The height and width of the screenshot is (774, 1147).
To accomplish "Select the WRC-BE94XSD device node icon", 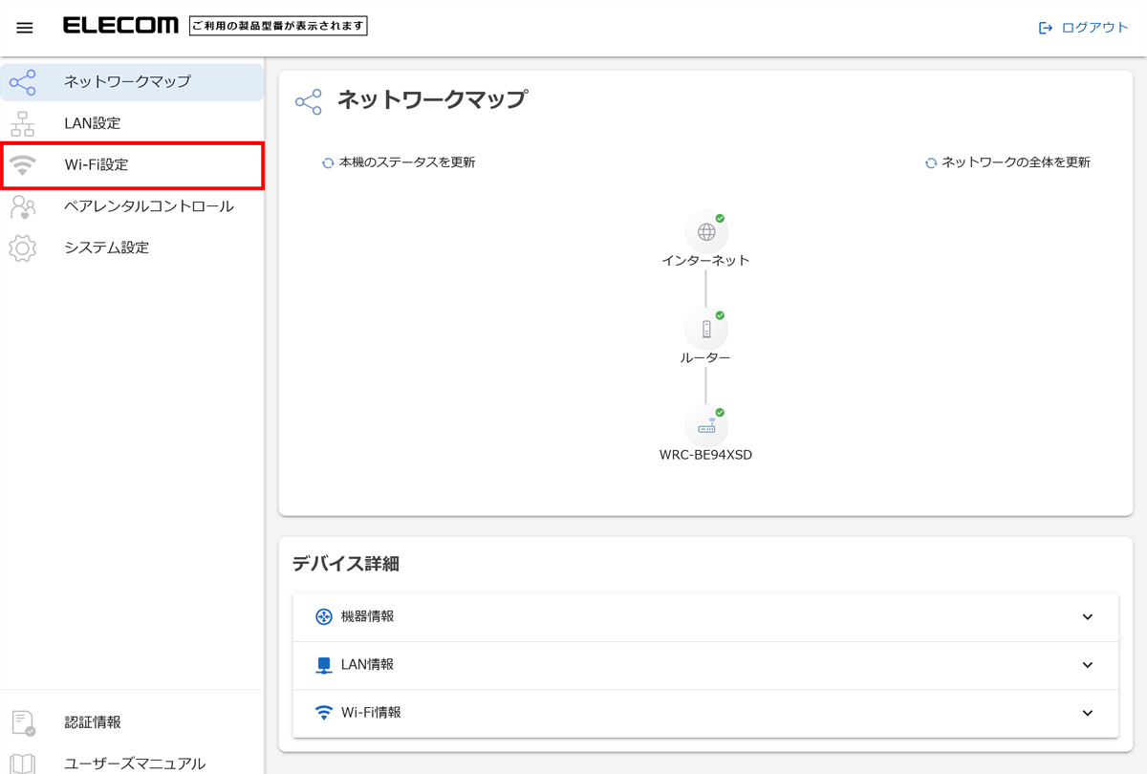I will [x=706, y=427].
